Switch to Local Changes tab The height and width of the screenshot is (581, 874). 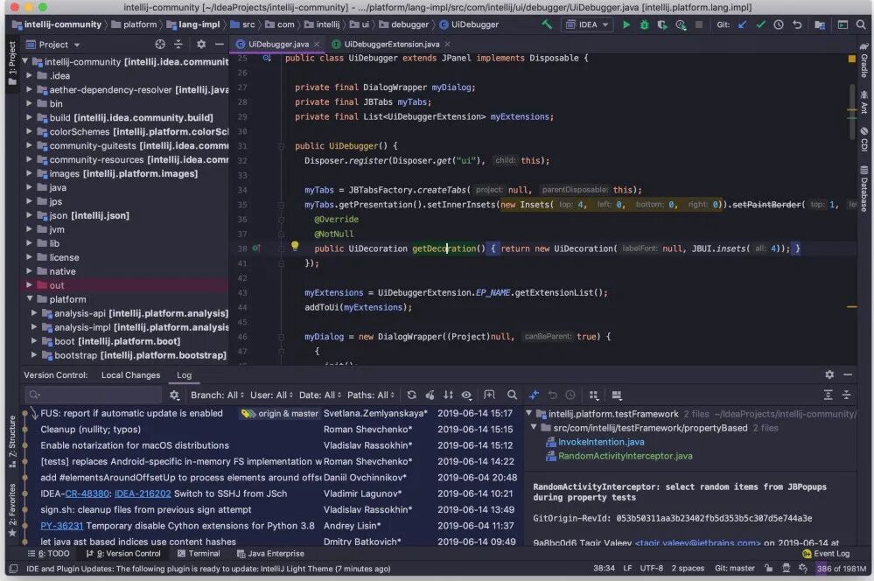click(130, 375)
